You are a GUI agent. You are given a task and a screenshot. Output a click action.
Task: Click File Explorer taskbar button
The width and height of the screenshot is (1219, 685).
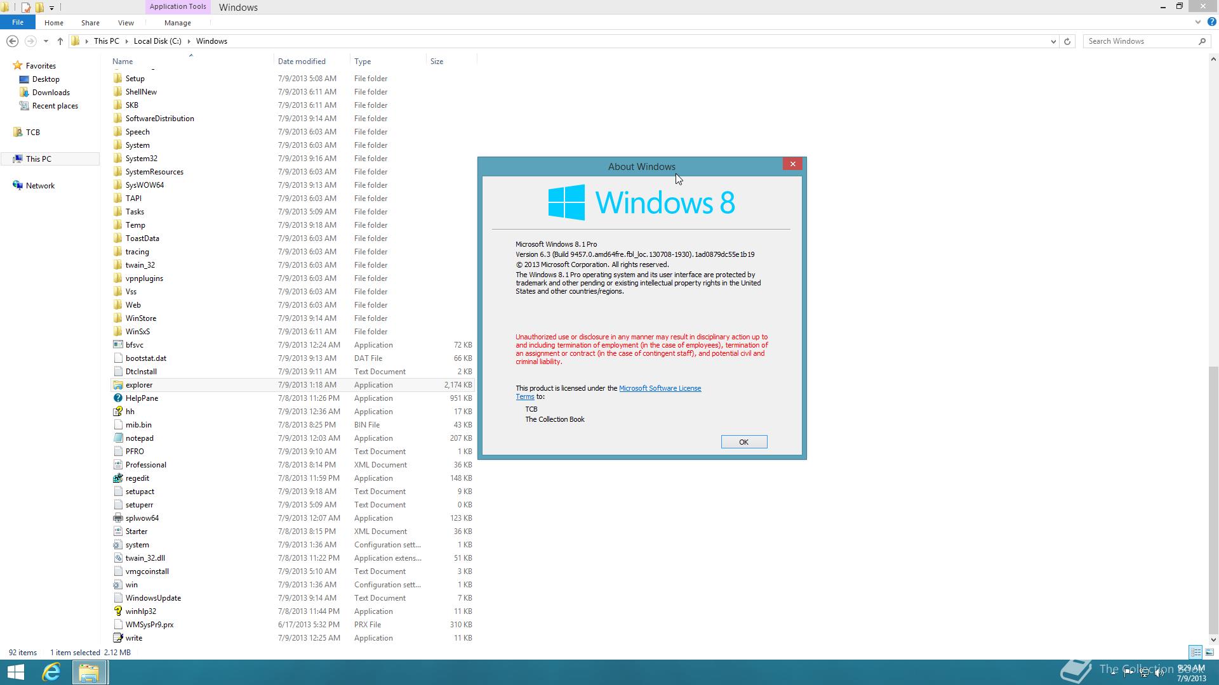(x=89, y=672)
